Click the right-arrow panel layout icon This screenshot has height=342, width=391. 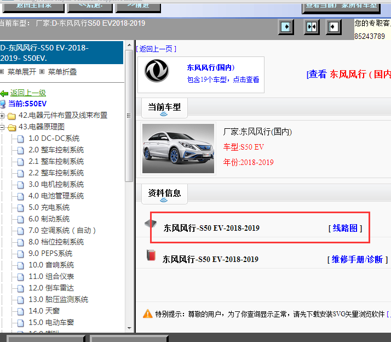[286, 27]
